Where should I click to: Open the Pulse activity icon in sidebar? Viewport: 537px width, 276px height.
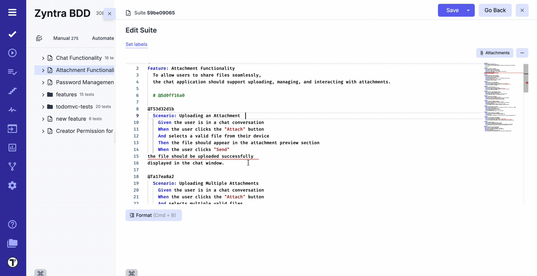(12, 110)
